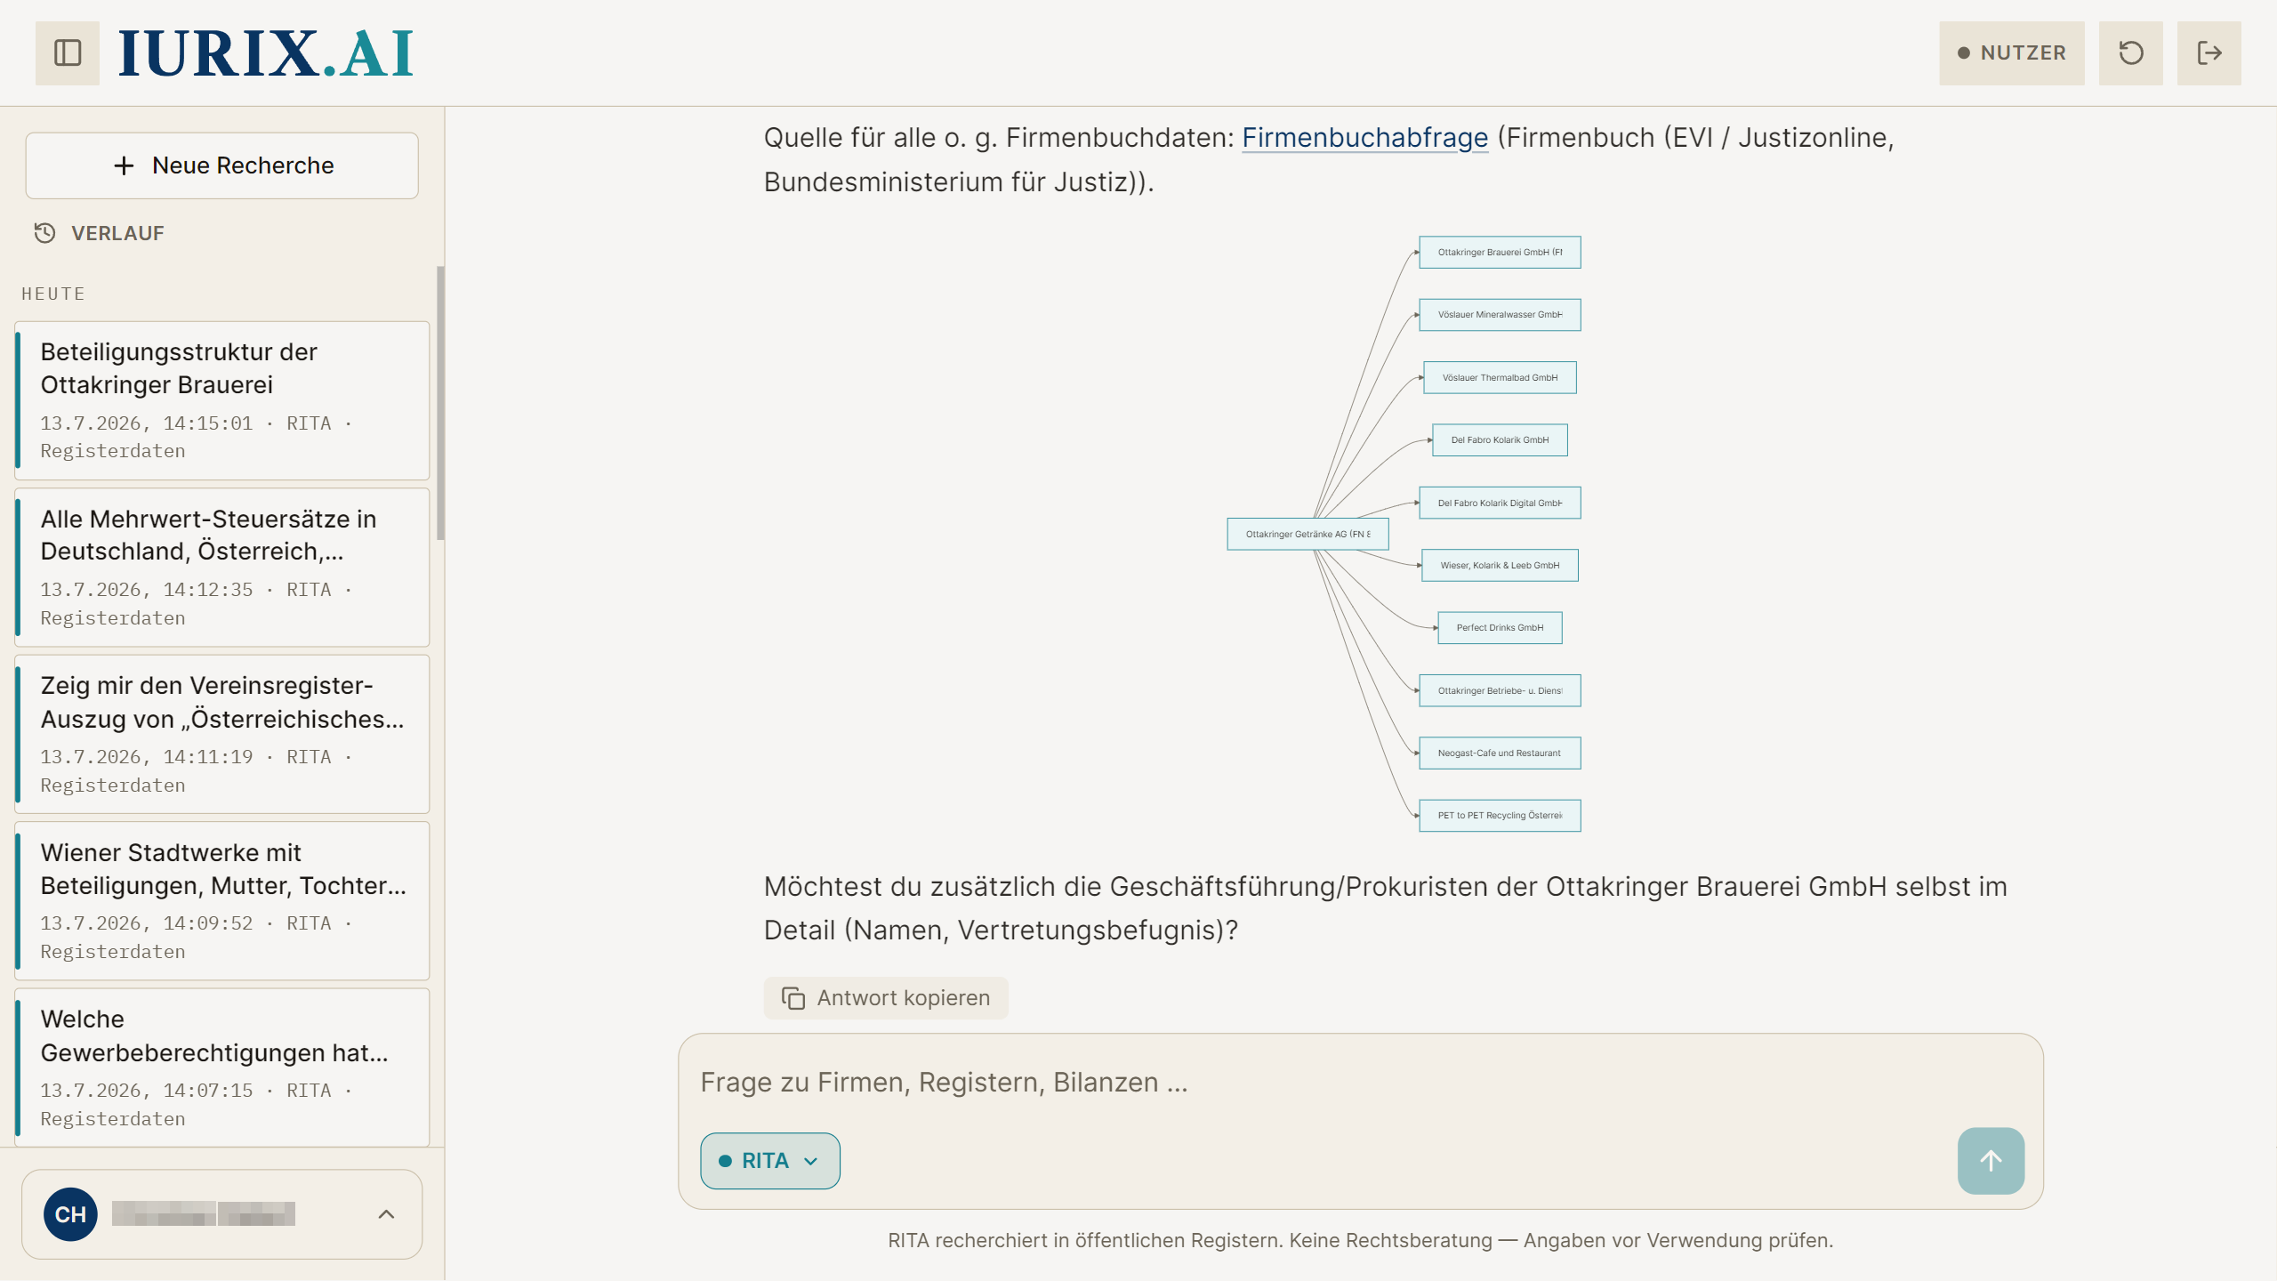
Task: Click the HEUTE section heading
Action: click(53, 294)
